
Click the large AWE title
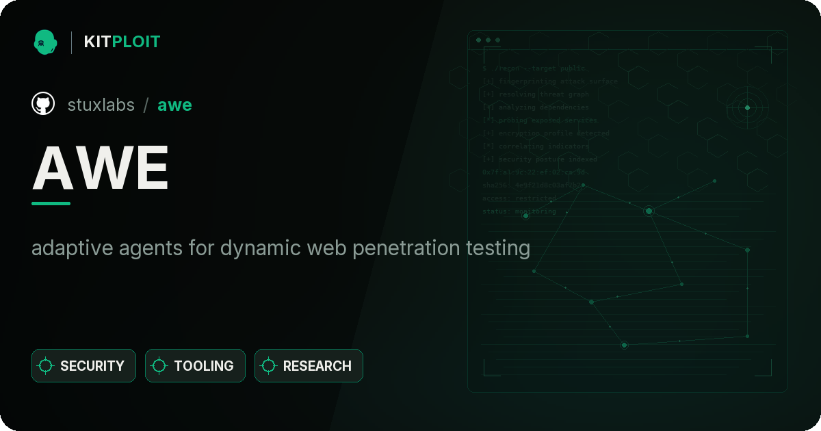101,168
